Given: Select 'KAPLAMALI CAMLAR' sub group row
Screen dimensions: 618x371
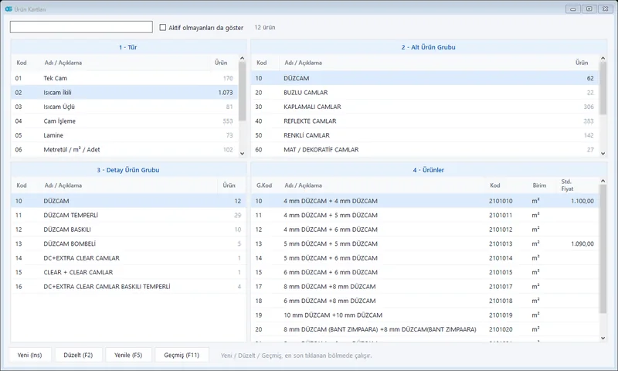Looking at the screenshot, I should click(425, 107).
